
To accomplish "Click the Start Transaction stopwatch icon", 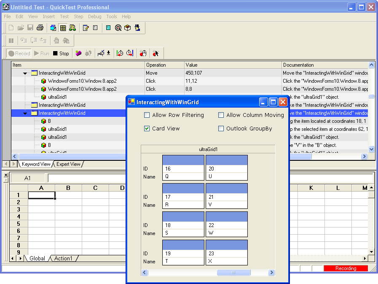I will pyautogui.click(x=120, y=53).
